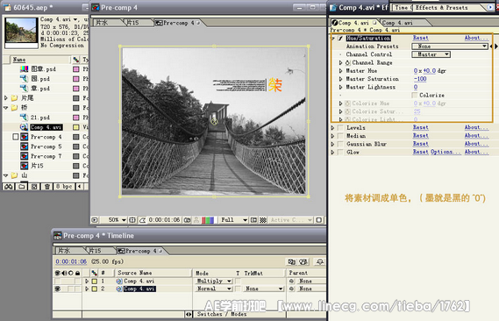Screen dimensions: 499x321
Task: Expand the Master Saturation property
Action: 341,79
